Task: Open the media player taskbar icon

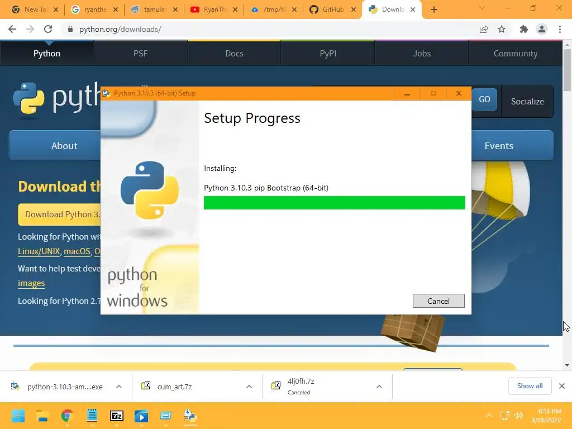Action: click(x=141, y=416)
